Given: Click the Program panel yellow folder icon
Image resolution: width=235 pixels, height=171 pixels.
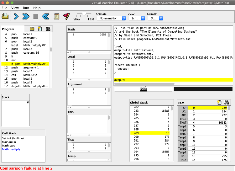Looking at the screenshot, I should (x=32, y=29).
